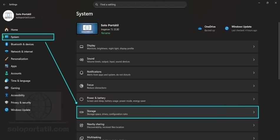Click the Time & language globe-clock icon

tap(6, 81)
